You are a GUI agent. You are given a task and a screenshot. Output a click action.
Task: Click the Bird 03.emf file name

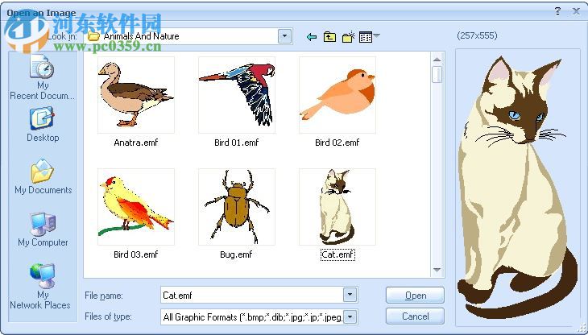[136, 254]
